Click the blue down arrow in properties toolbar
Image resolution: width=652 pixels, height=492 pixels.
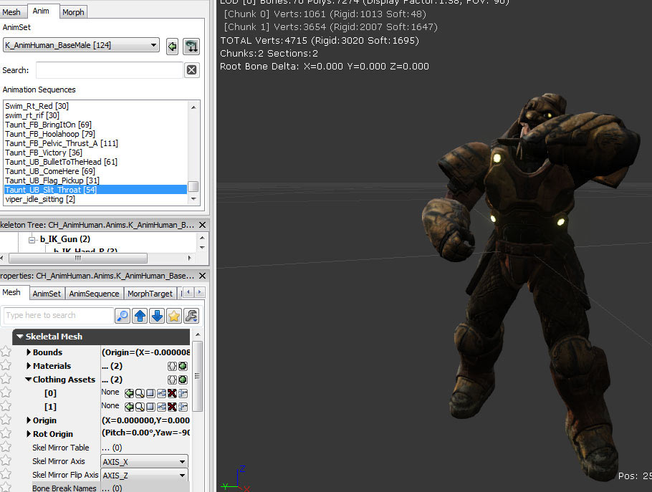[157, 316]
